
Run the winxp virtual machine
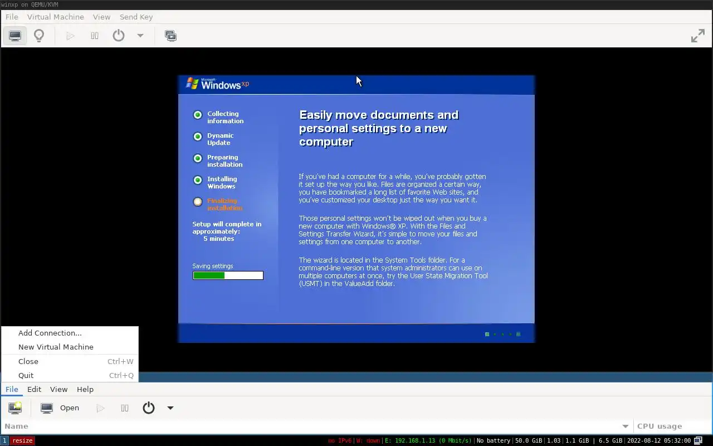click(70, 36)
